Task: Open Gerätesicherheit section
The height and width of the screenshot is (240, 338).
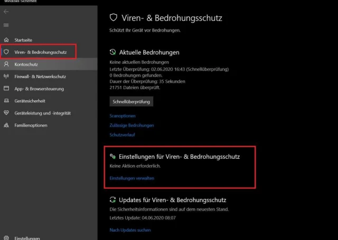Action: click(x=30, y=101)
